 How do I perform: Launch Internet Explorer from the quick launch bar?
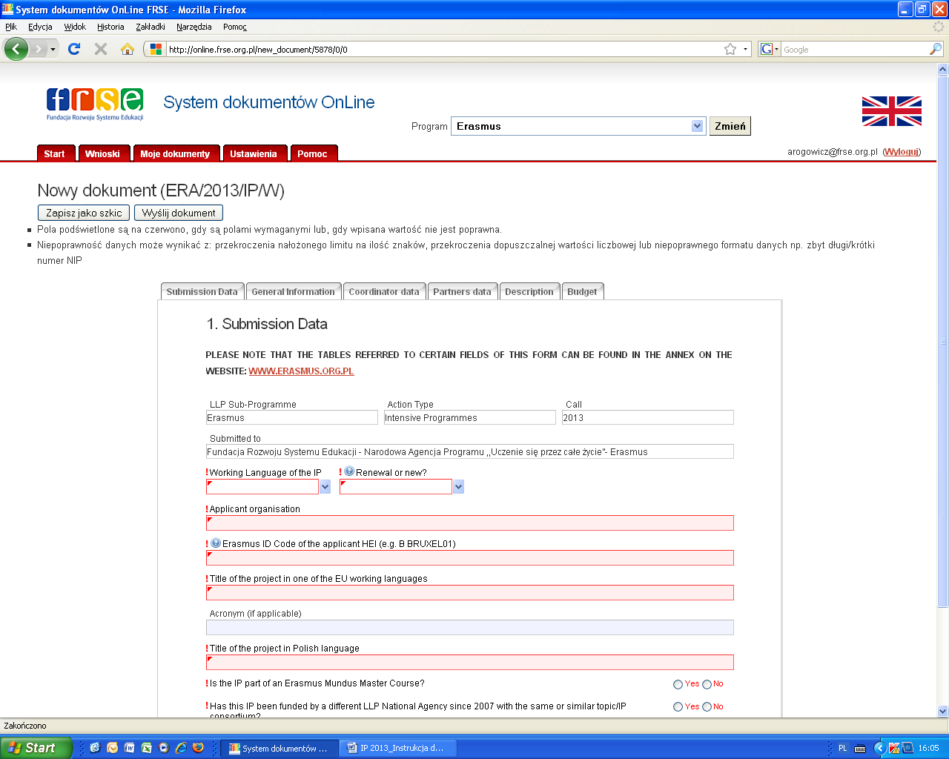coord(181,748)
